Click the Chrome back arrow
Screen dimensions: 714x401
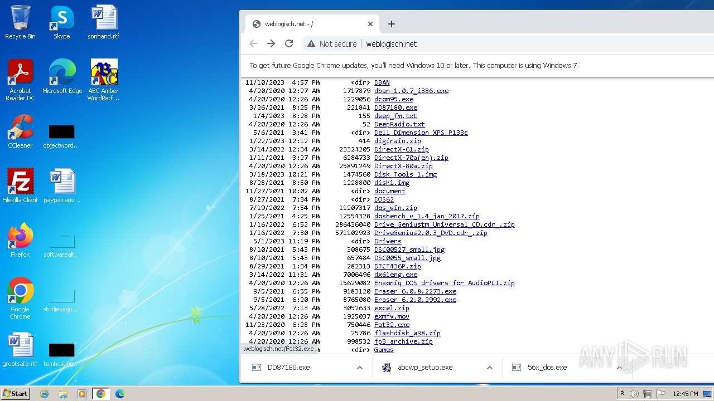point(253,43)
